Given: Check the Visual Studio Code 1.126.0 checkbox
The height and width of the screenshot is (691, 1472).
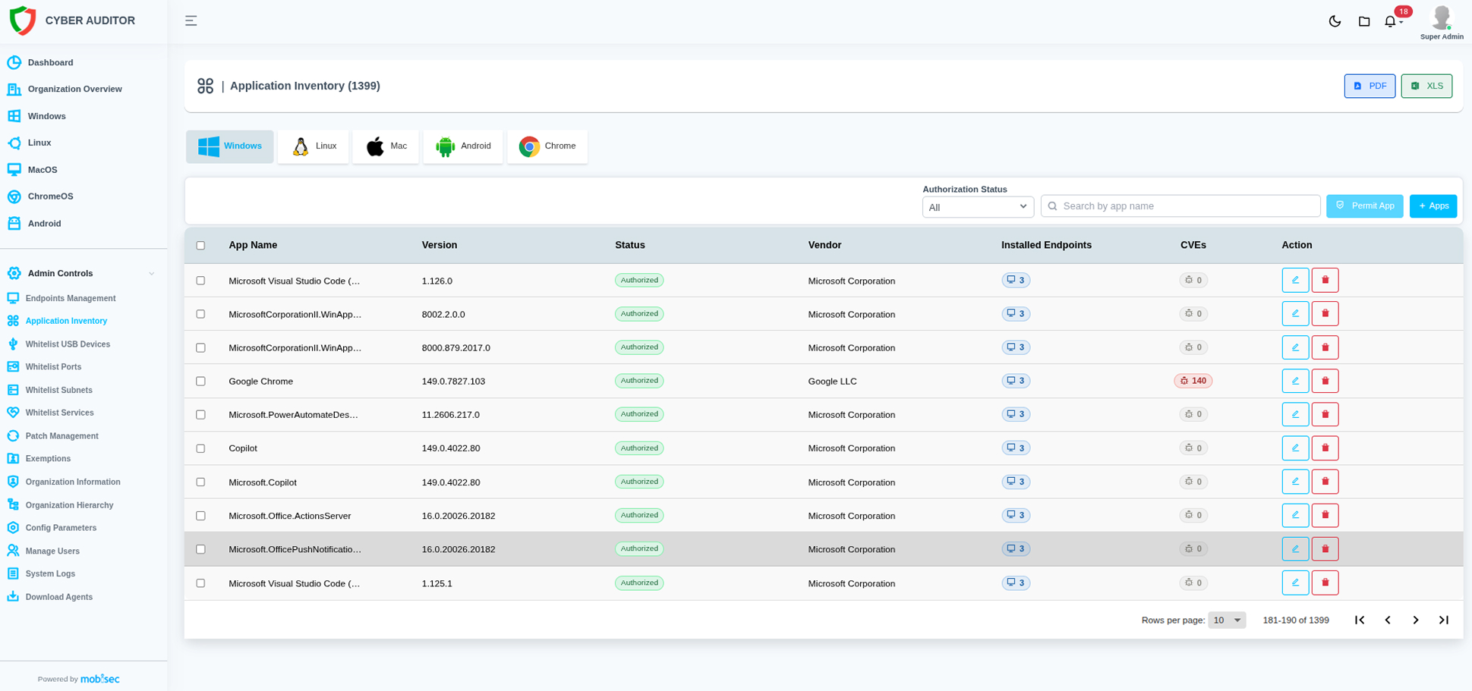Looking at the screenshot, I should tap(200, 281).
